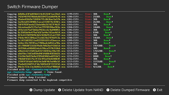Click the file name on the (216/219) line

[x=42, y=59]
